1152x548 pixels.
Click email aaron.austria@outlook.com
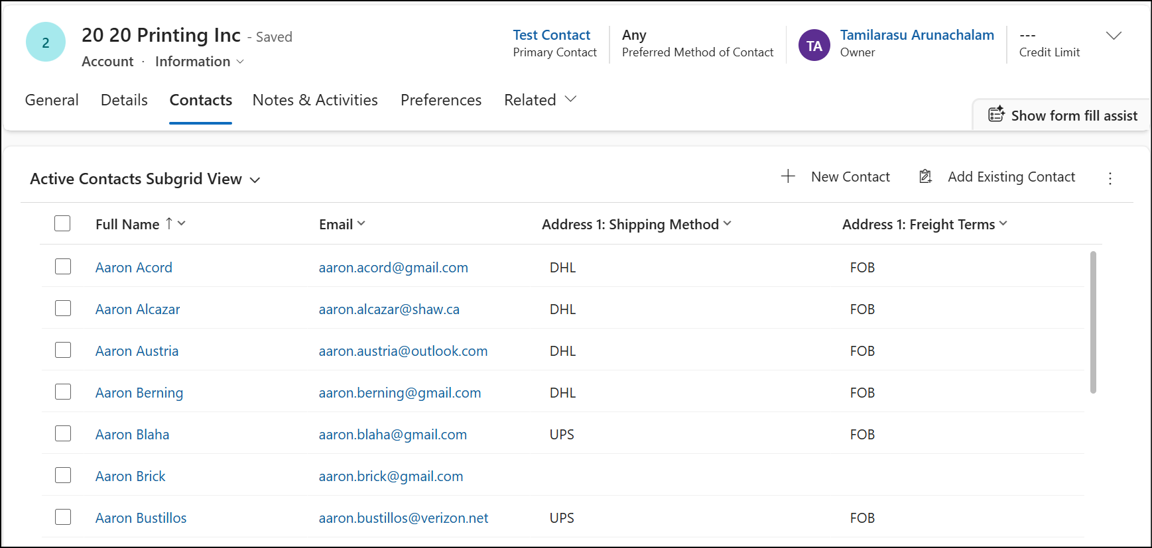point(403,351)
